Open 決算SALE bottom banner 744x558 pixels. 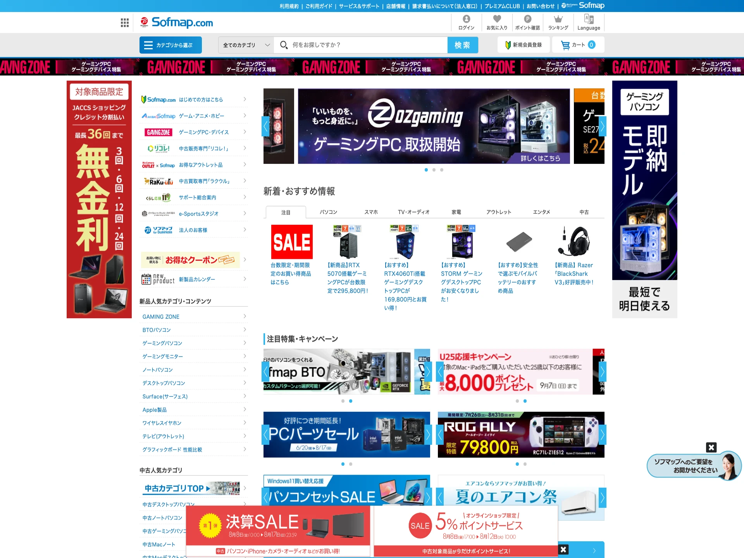pos(278,531)
